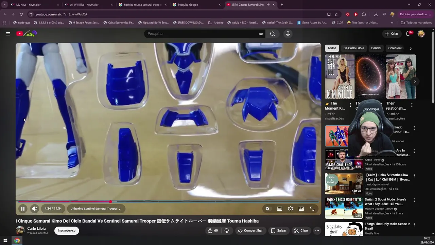Open options for Their relationship short

(x=412, y=105)
